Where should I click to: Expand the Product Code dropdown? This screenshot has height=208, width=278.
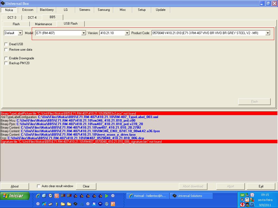click(268, 33)
